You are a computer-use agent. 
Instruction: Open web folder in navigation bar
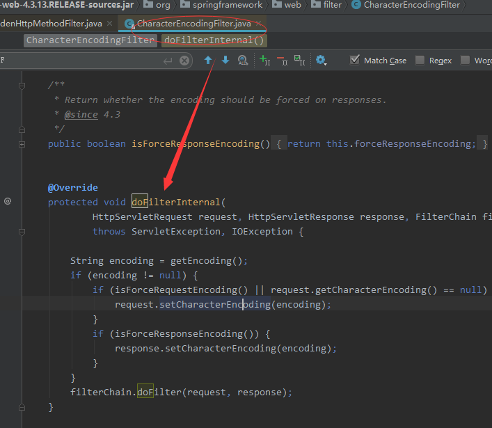point(287,5)
